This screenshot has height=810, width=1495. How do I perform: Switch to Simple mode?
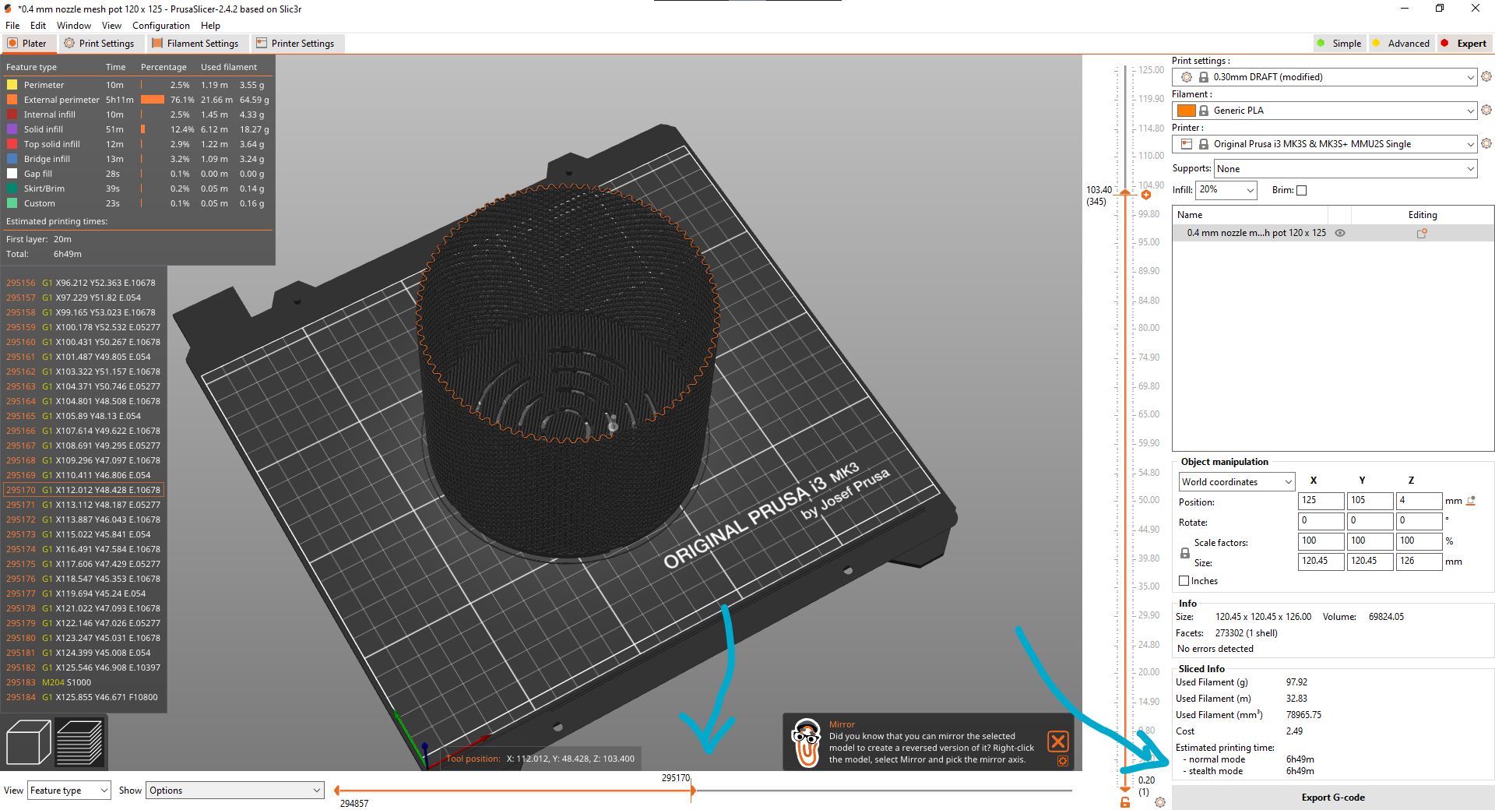(1340, 43)
